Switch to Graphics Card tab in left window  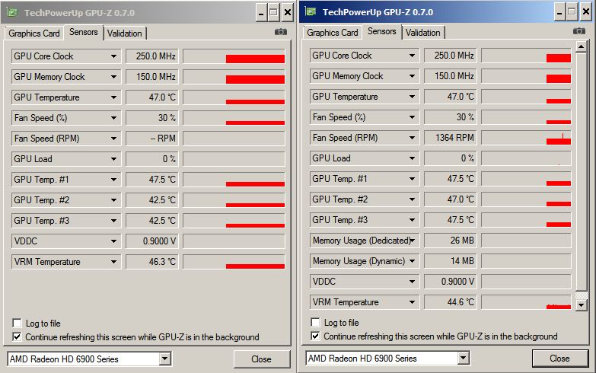pos(33,33)
